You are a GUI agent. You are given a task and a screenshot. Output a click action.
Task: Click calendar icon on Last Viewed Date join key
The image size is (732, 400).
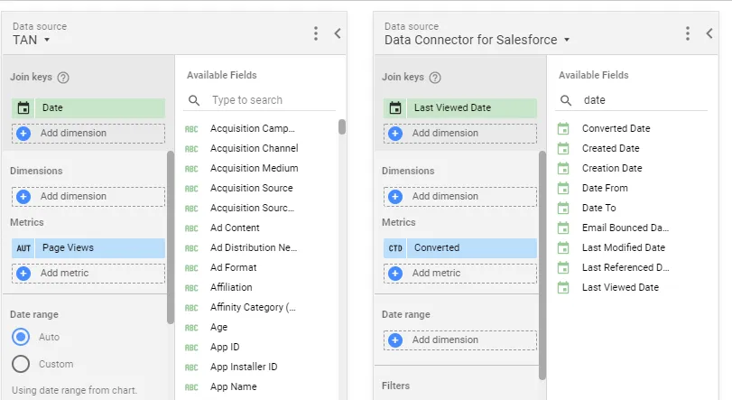coord(395,107)
